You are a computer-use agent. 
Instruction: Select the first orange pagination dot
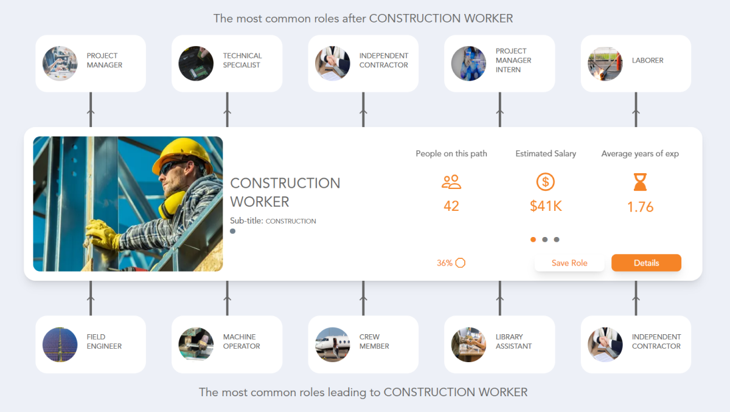(533, 239)
